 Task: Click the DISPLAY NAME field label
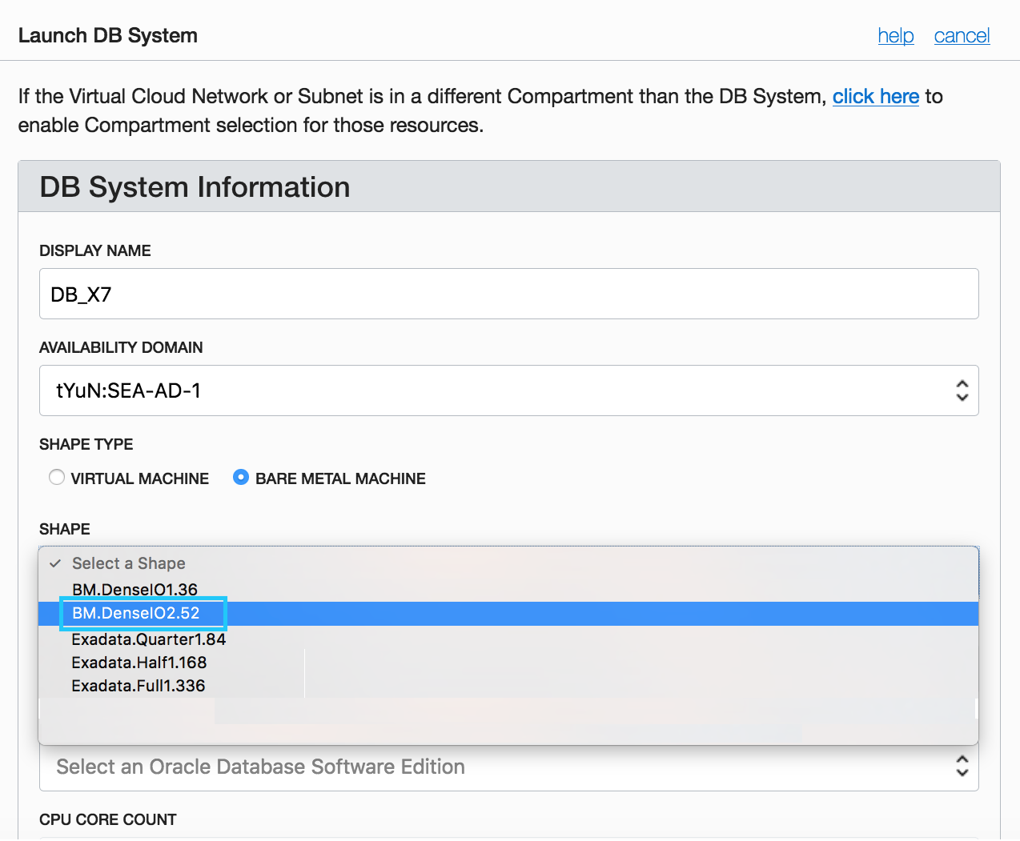pos(95,250)
